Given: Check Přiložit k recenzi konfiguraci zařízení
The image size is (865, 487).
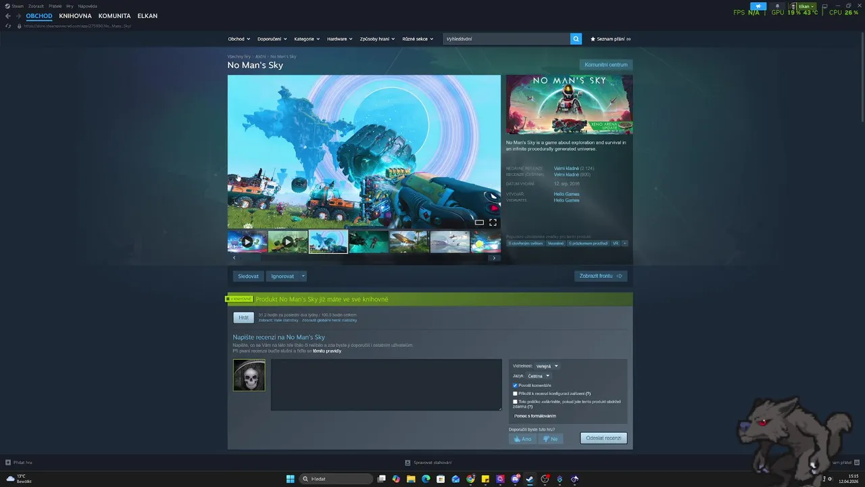Looking at the screenshot, I should pos(515,393).
